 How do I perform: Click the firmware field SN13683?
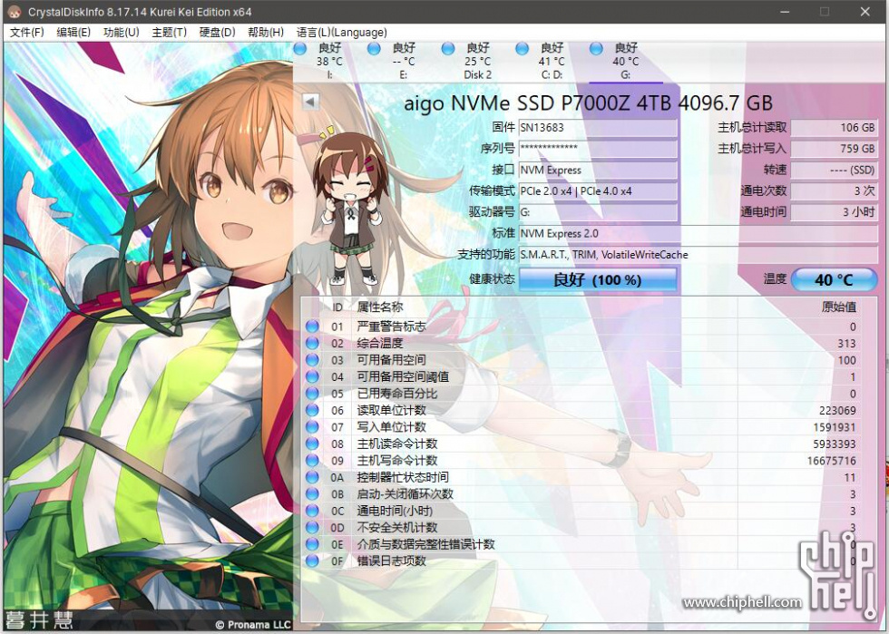click(598, 128)
